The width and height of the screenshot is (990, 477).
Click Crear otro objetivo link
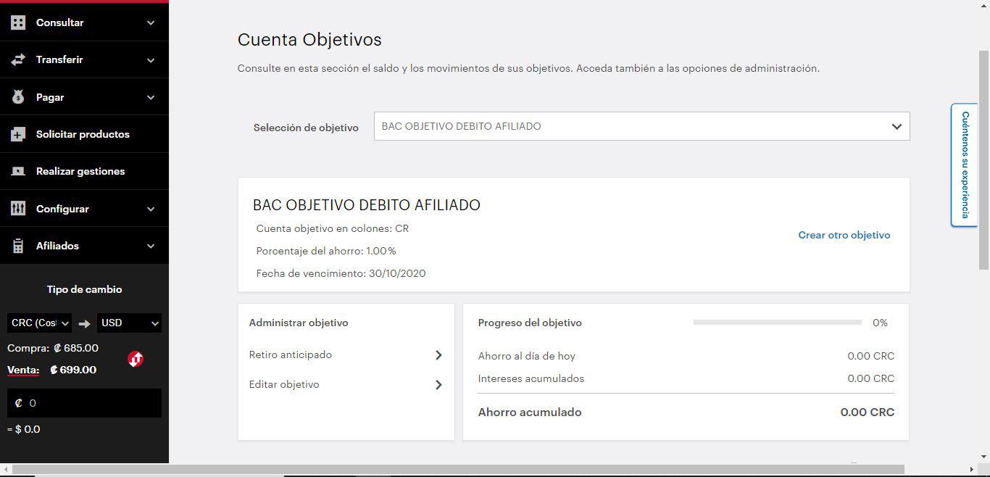click(x=844, y=235)
